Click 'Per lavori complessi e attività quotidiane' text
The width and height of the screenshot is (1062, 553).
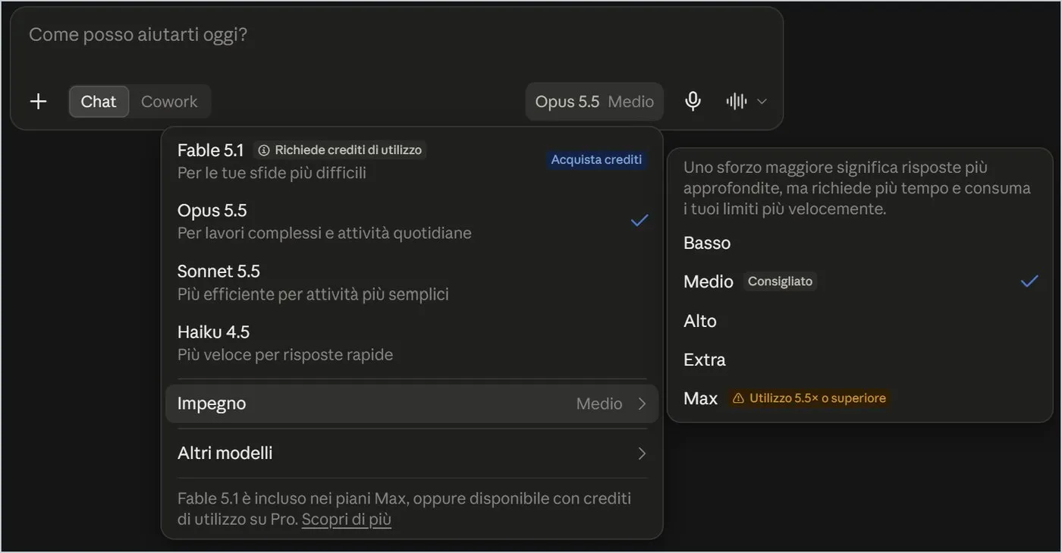[x=325, y=233]
